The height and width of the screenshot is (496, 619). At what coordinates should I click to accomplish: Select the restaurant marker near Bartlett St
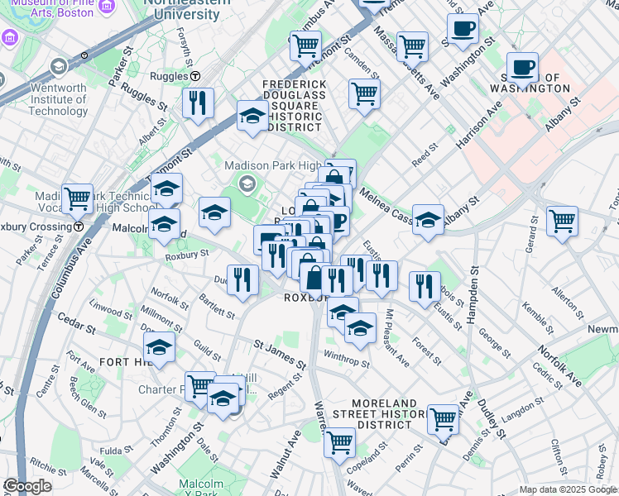point(242,279)
